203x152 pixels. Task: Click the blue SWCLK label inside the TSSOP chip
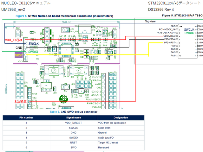point(188,29)
